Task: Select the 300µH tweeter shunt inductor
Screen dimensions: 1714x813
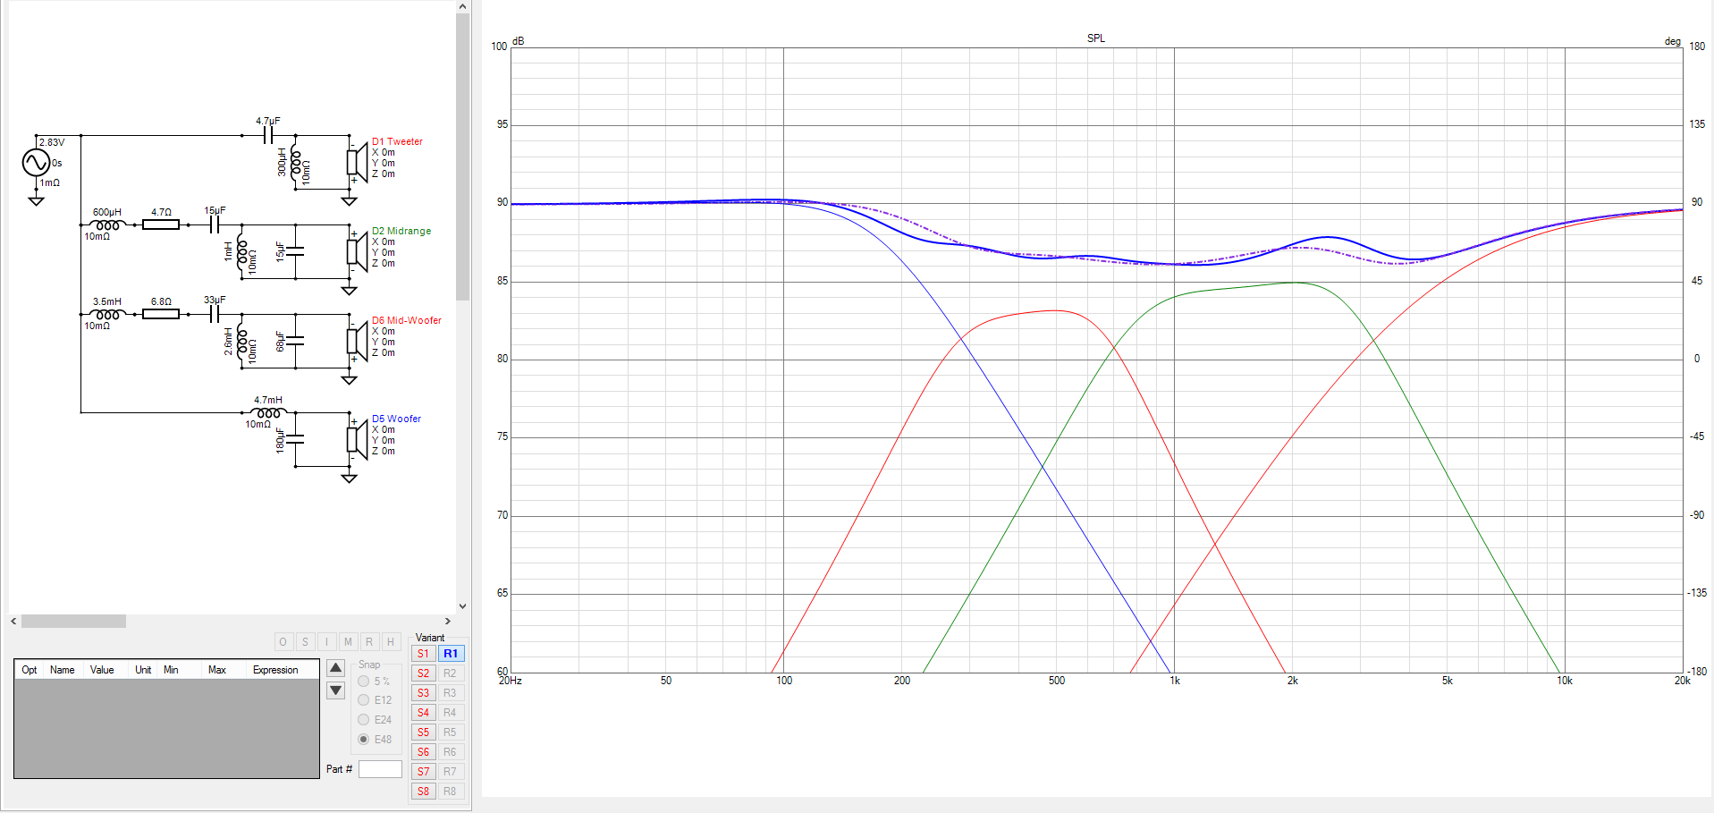Action: coord(296,163)
